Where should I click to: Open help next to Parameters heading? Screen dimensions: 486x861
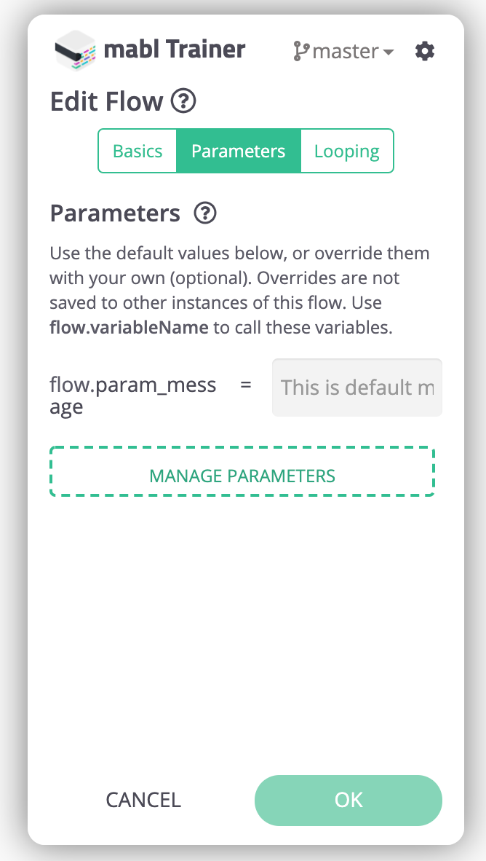click(206, 213)
